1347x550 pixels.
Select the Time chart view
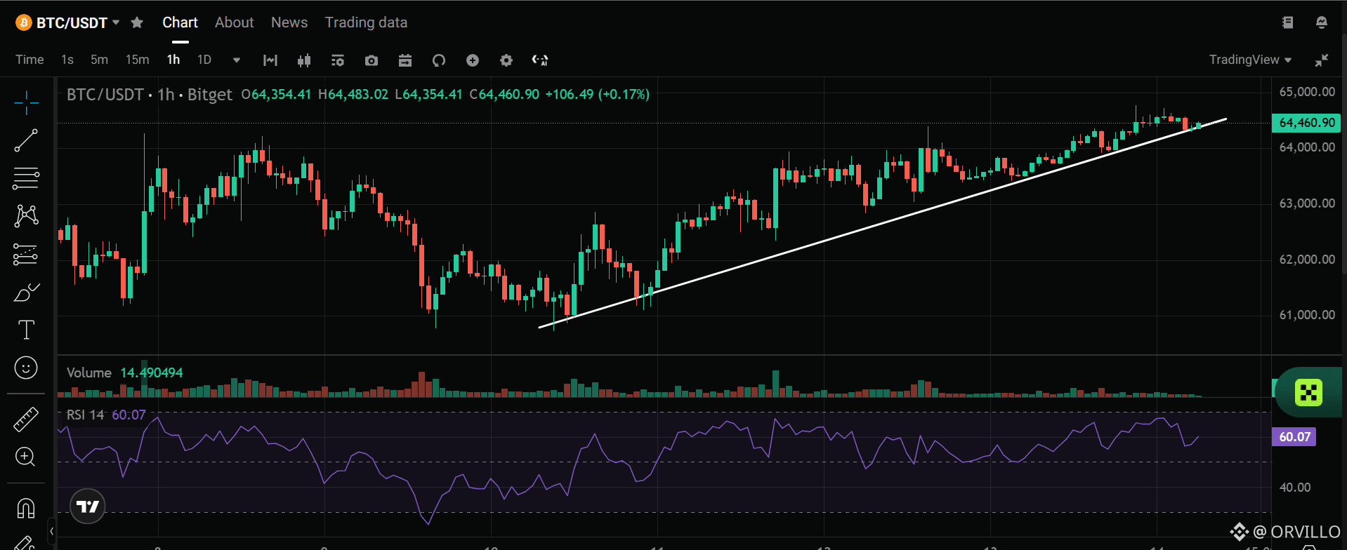click(x=29, y=60)
